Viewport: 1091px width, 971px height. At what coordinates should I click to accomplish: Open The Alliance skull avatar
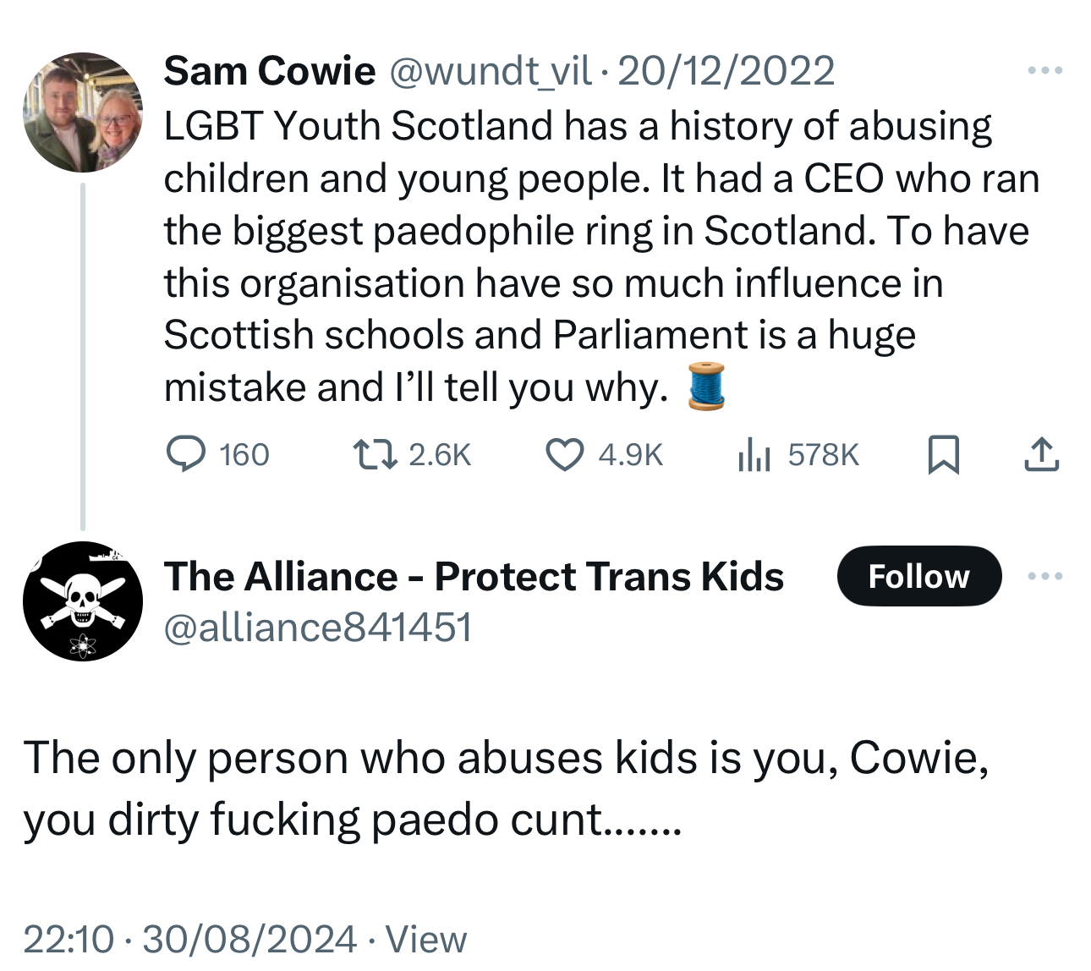tap(83, 601)
